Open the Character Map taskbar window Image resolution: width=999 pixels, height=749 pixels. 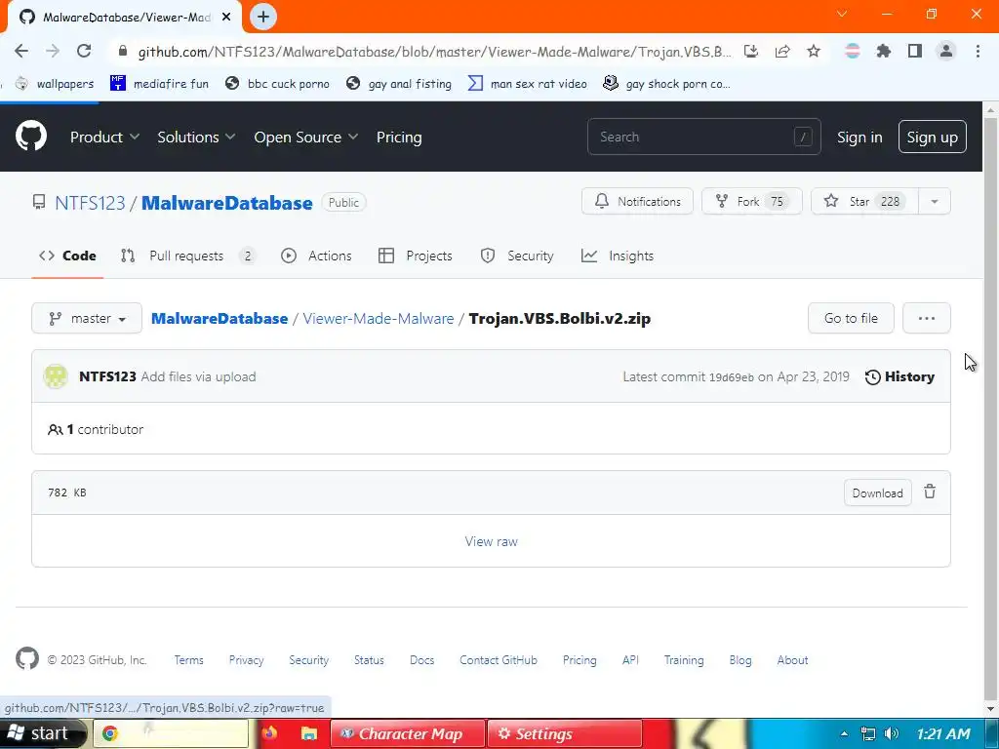pyautogui.click(x=407, y=733)
